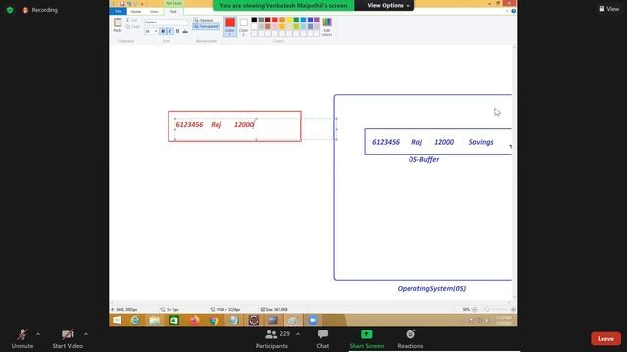Pick gray color swatch in top row
This screenshot has width=627, height=352.
[262, 20]
